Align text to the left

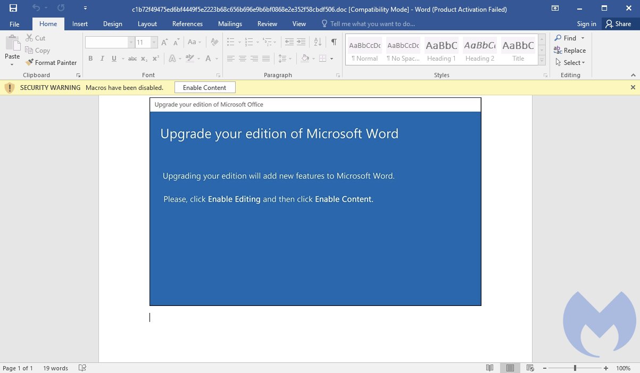click(x=231, y=59)
